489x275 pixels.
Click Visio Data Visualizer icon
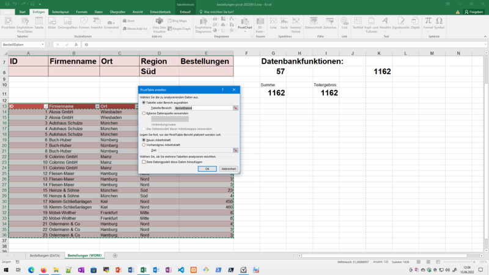pyautogui.click(x=160, y=25)
